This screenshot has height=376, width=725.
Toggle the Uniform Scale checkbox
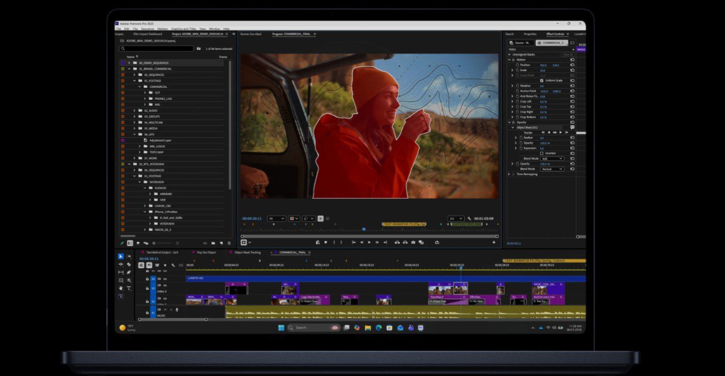coord(542,80)
